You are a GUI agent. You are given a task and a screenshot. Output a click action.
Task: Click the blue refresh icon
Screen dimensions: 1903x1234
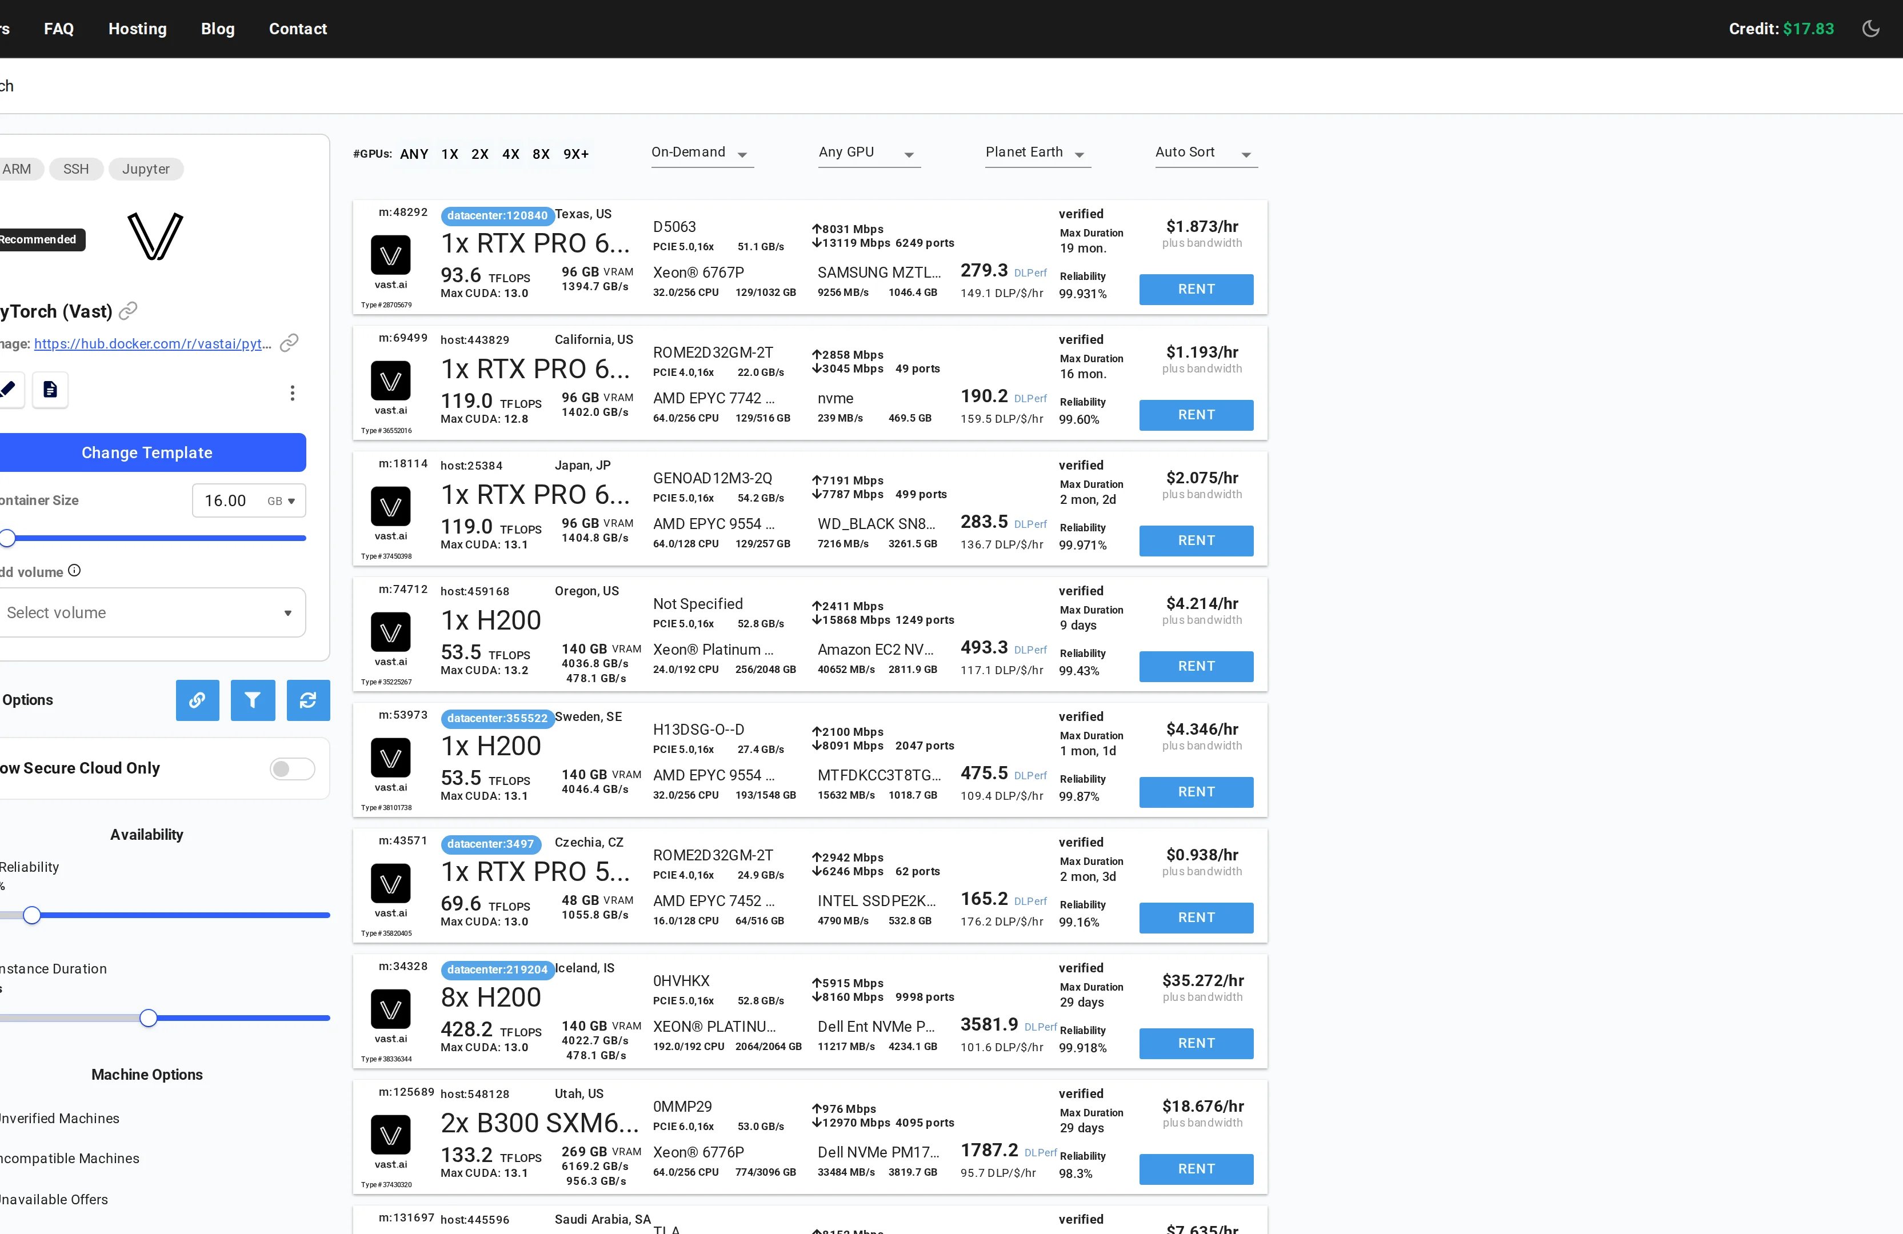308,700
